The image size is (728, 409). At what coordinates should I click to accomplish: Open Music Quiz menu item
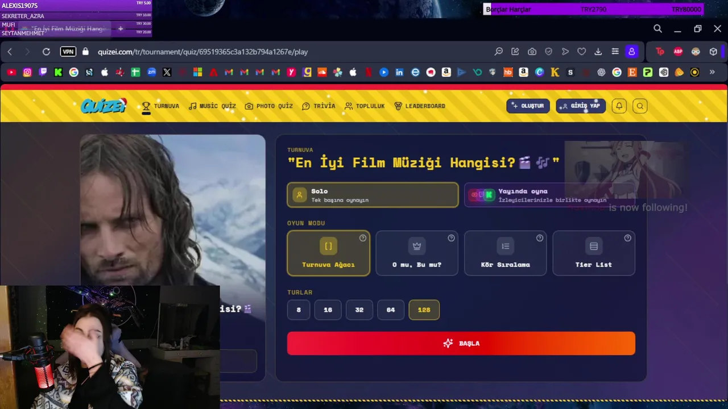point(212,106)
